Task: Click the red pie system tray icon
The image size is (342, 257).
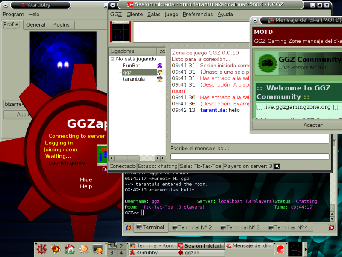Action: (280, 249)
